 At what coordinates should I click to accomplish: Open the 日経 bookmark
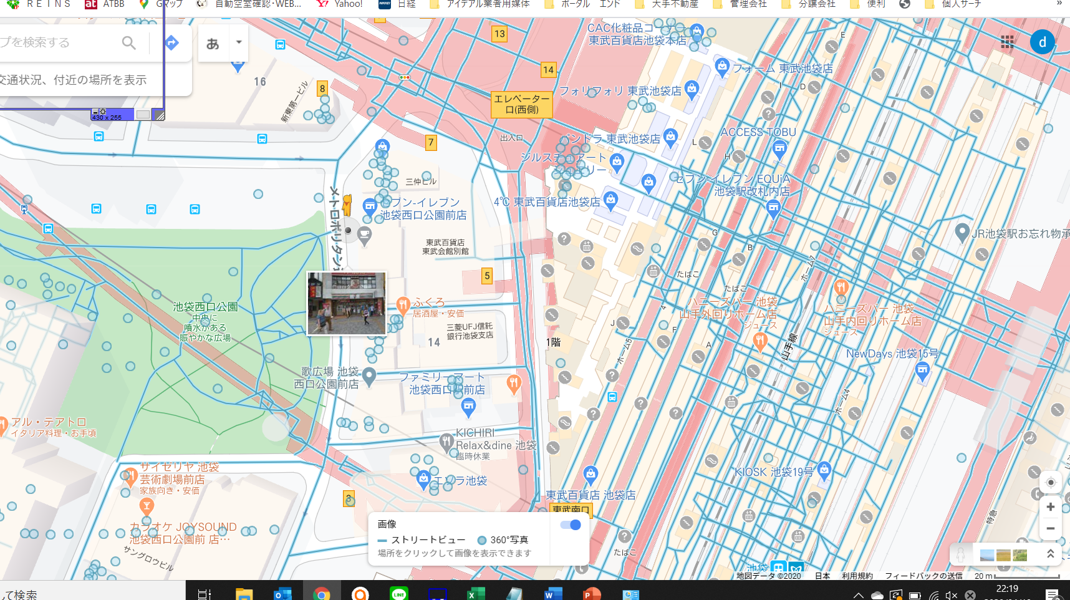point(398,4)
